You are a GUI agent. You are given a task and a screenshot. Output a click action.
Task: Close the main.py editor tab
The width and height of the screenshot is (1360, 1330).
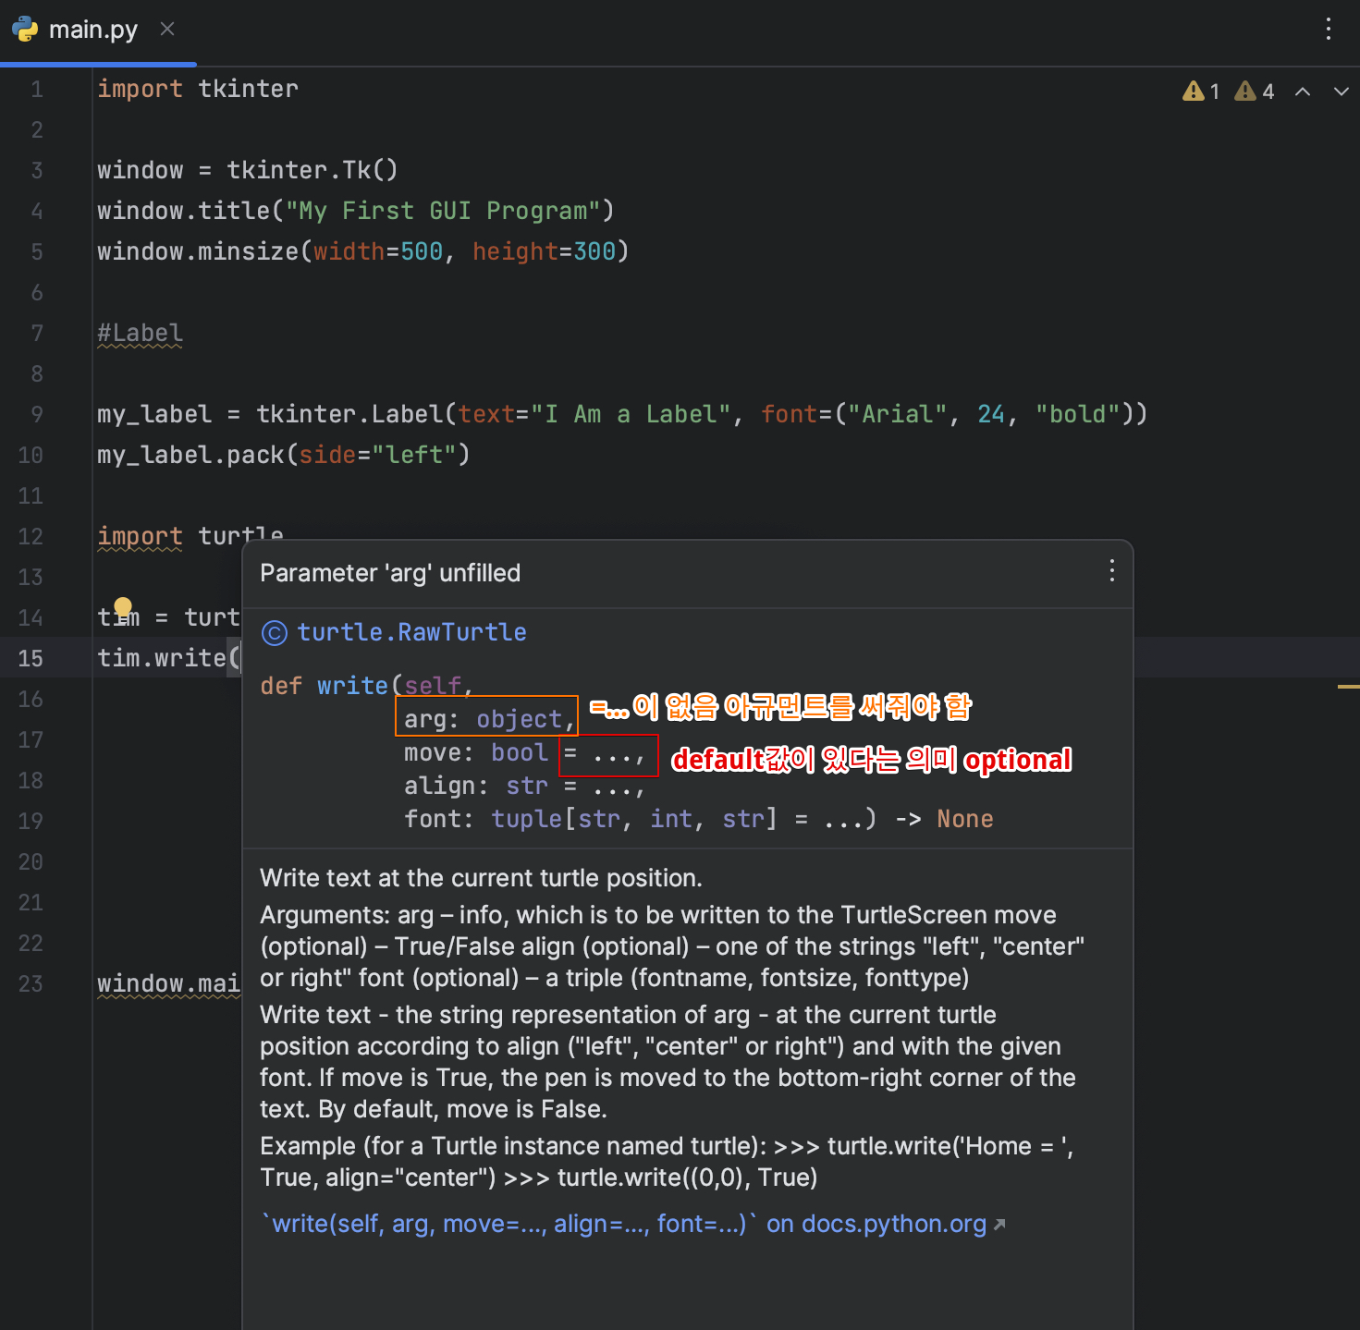(x=167, y=29)
